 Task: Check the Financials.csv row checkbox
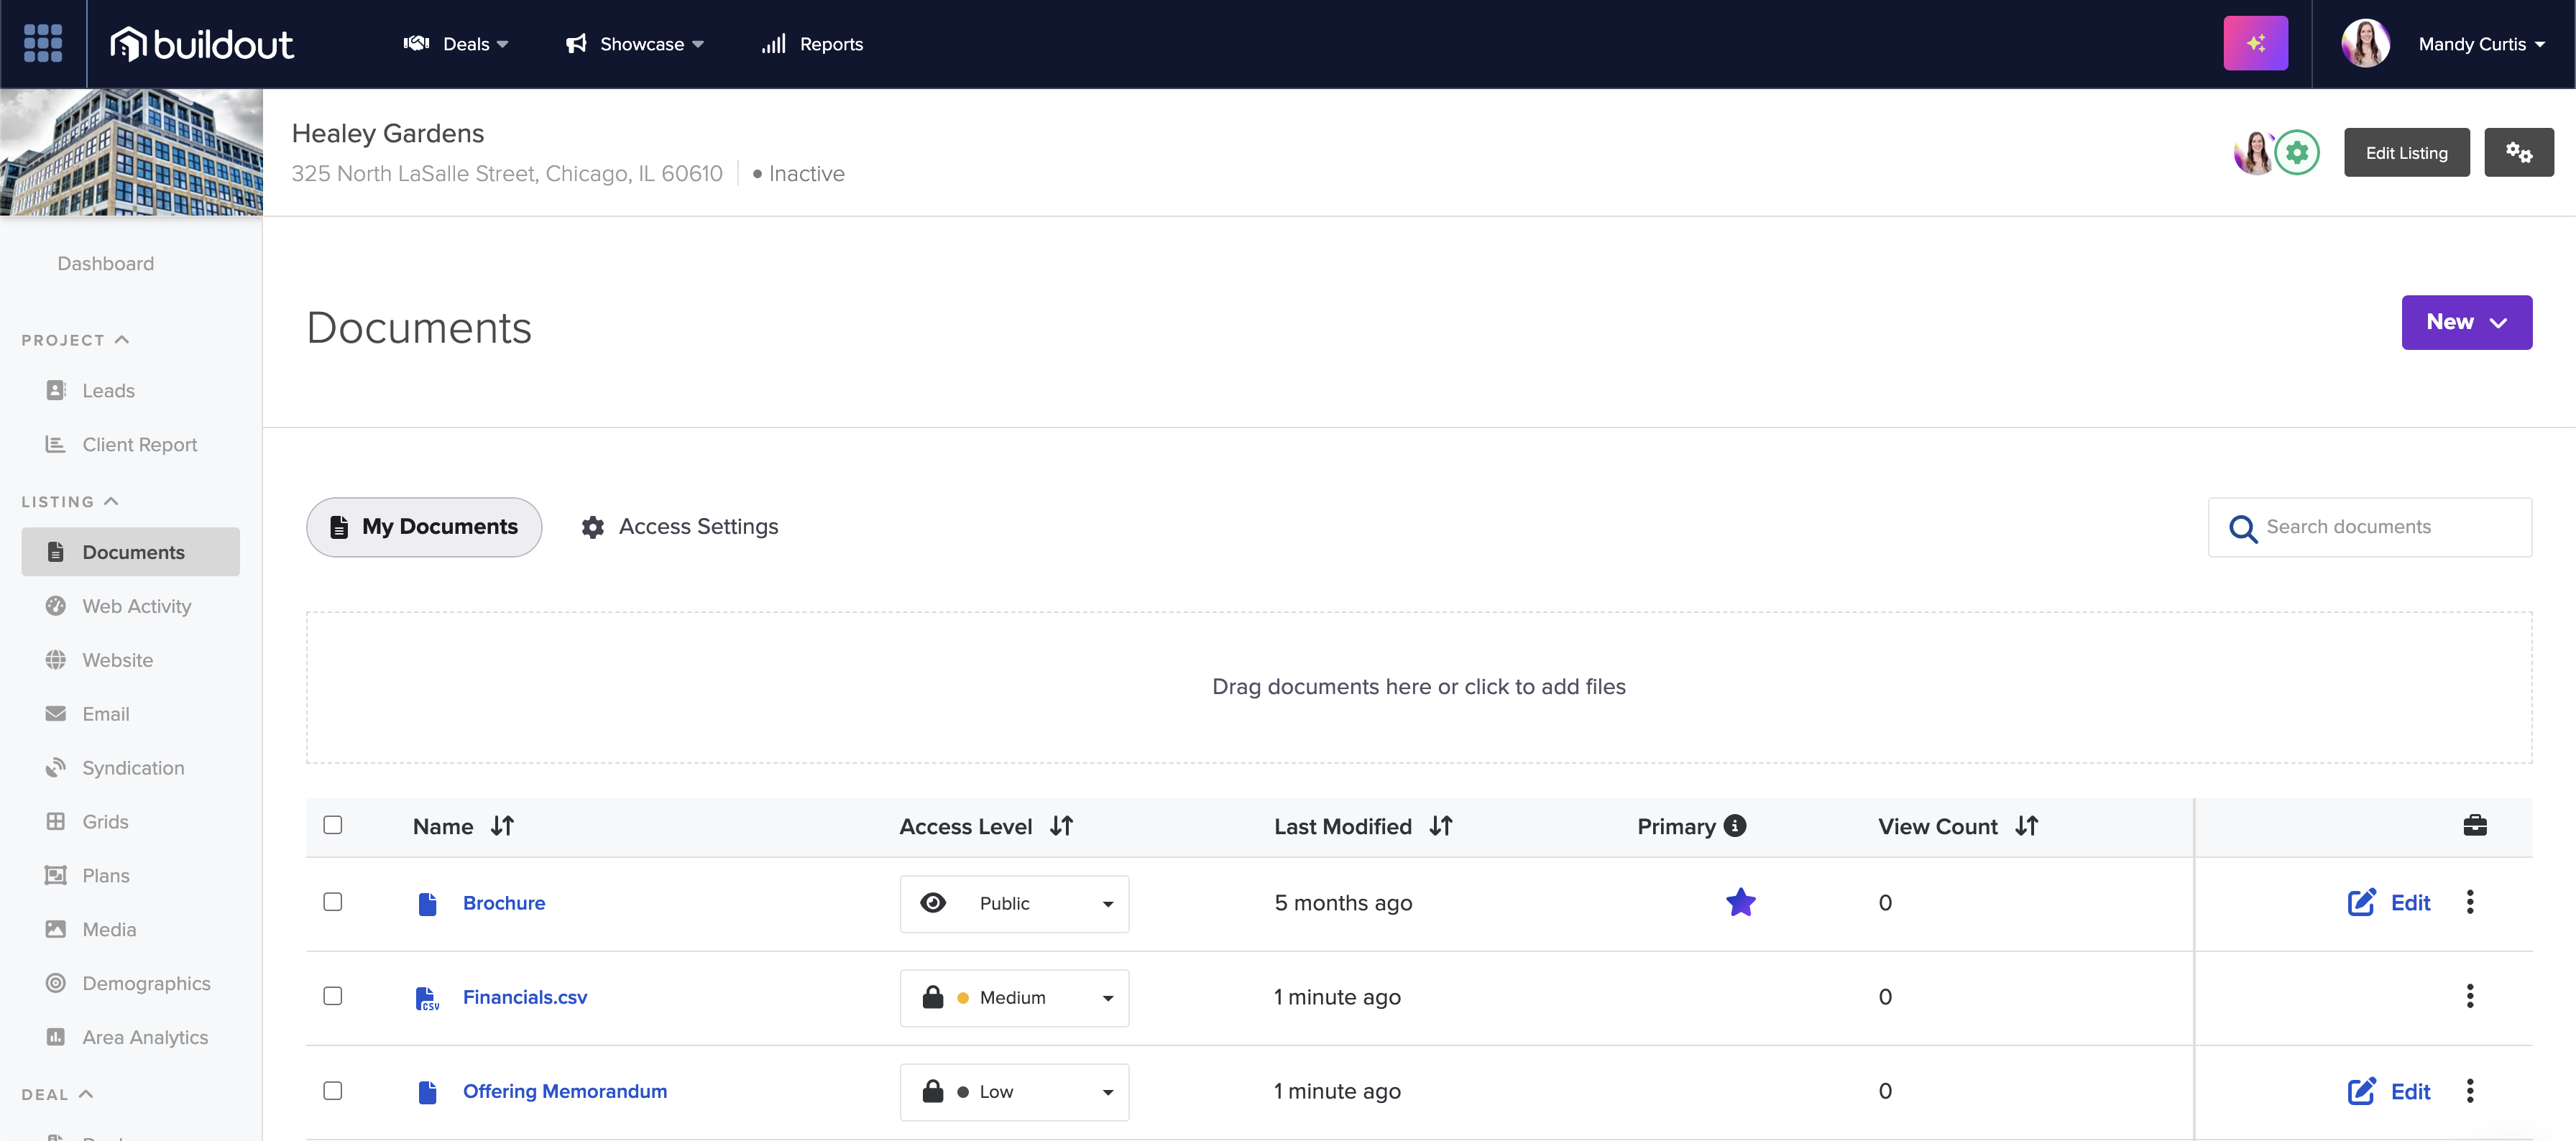333,996
